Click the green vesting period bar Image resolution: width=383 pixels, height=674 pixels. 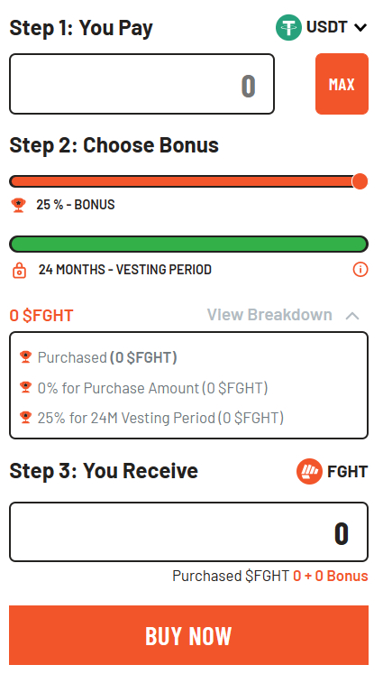point(188,244)
